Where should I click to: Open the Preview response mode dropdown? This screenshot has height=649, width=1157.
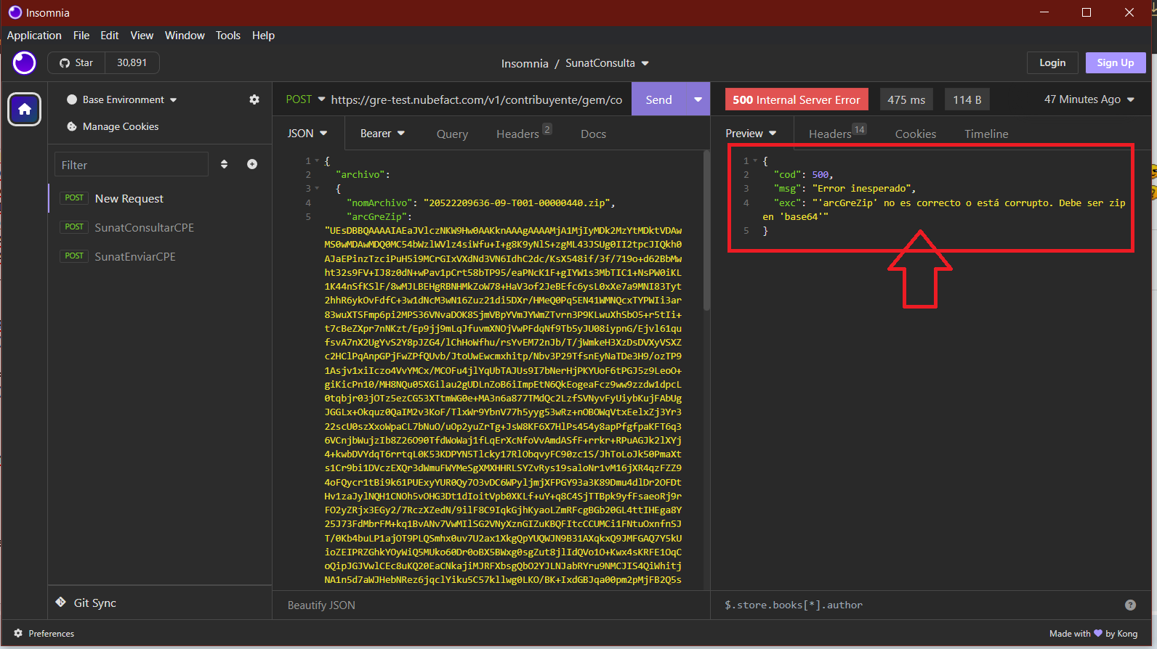[751, 134]
